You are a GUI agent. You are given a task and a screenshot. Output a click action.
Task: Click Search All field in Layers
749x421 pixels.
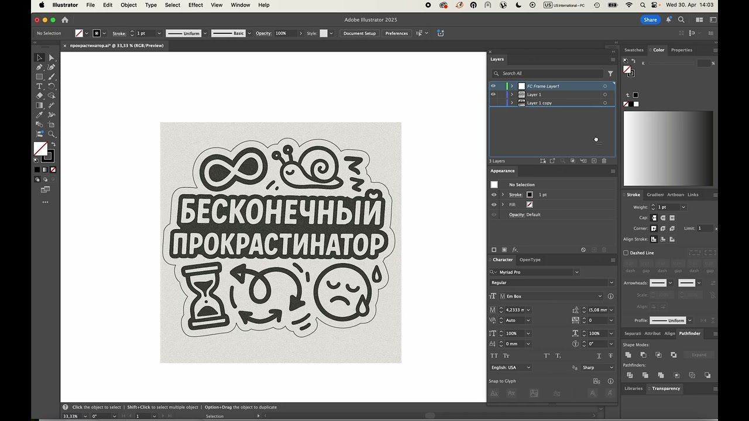tap(547, 73)
